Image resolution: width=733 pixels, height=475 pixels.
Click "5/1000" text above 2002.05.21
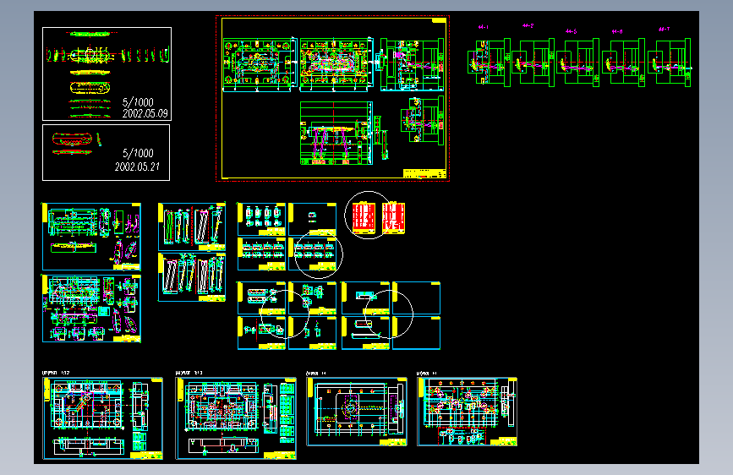[x=138, y=153]
